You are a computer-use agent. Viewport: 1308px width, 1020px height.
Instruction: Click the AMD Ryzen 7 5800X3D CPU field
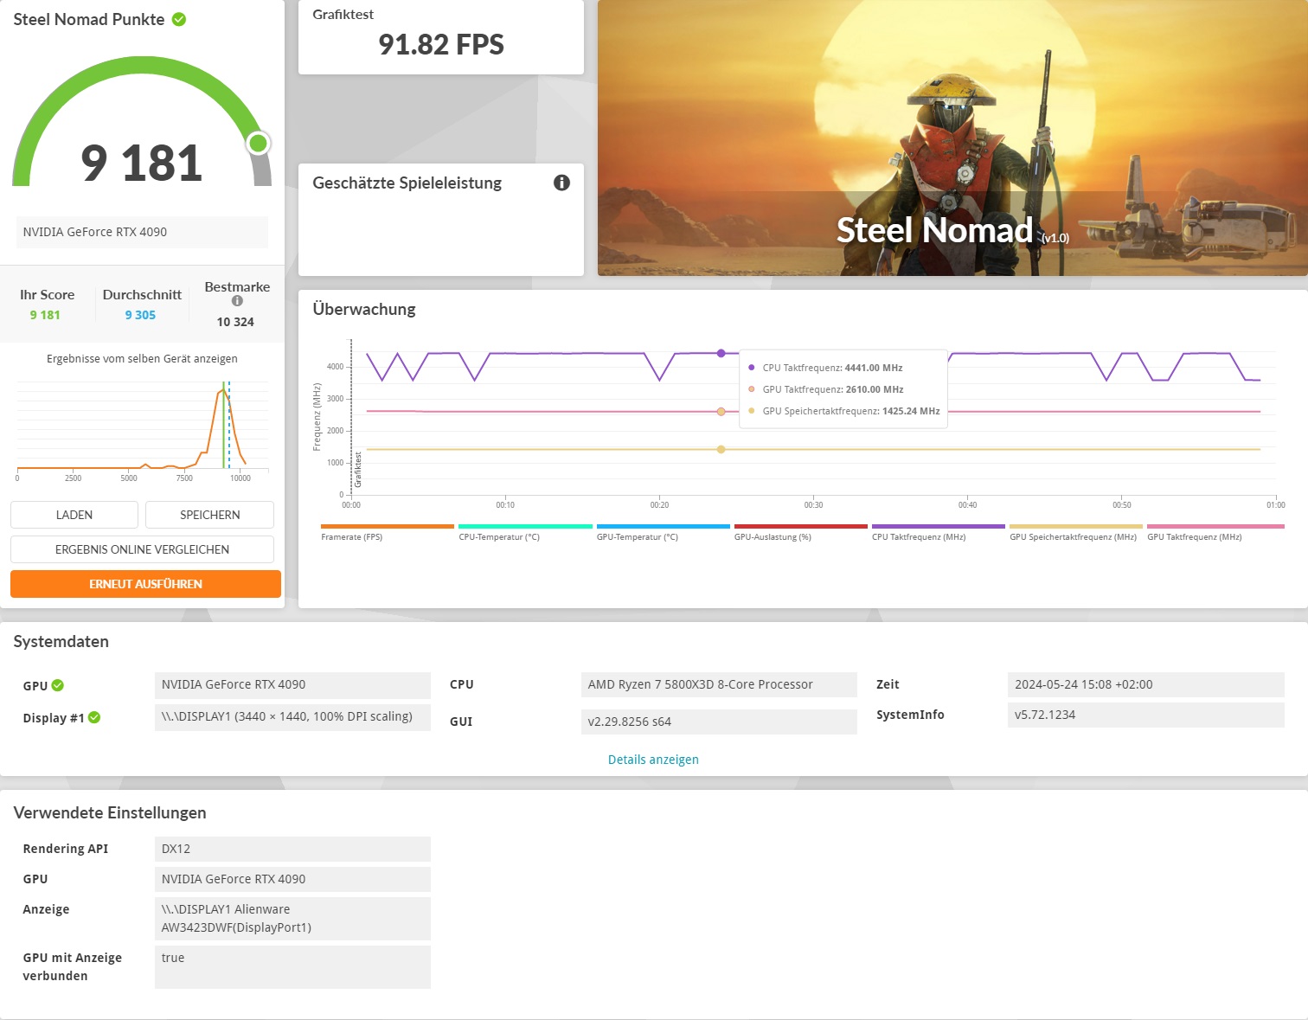click(719, 684)
